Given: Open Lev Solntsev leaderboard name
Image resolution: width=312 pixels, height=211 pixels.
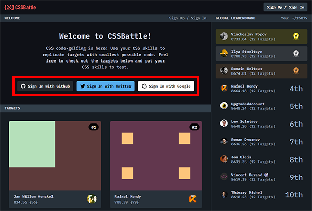Looking at the screenshot, I should (x=244, y=122).
